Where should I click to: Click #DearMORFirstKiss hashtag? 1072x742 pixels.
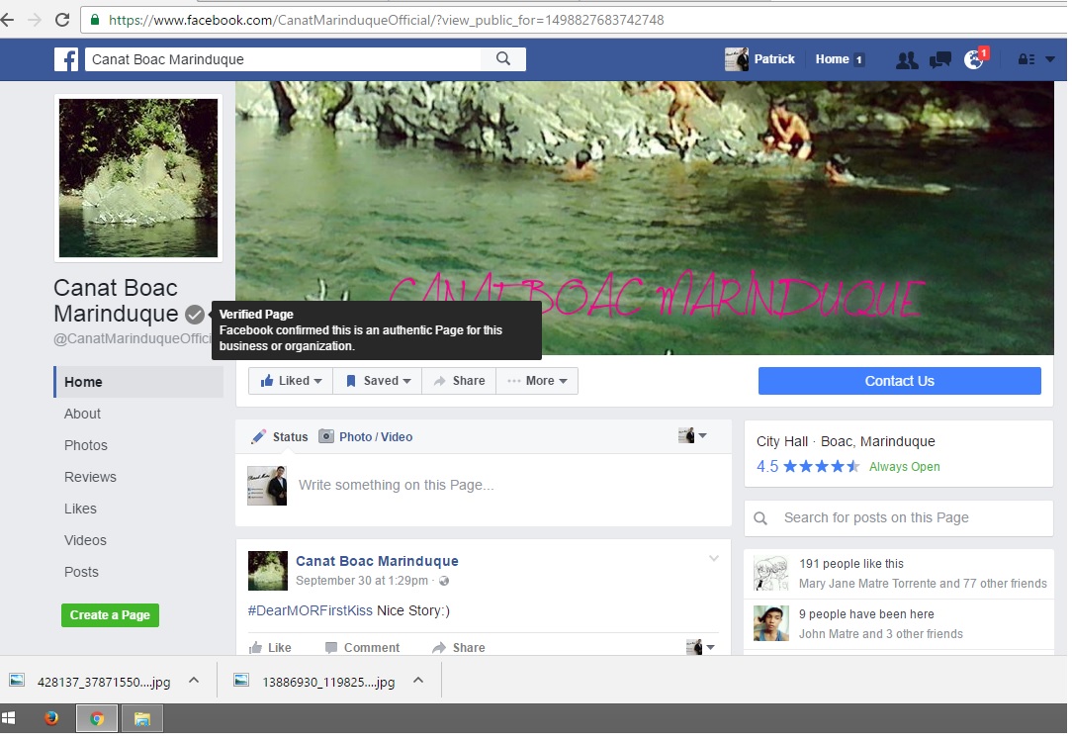(310, 610)
